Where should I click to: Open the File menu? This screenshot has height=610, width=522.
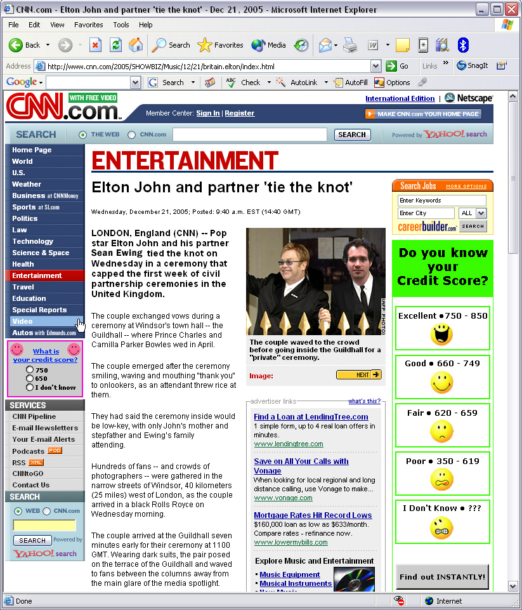point(13,25)
